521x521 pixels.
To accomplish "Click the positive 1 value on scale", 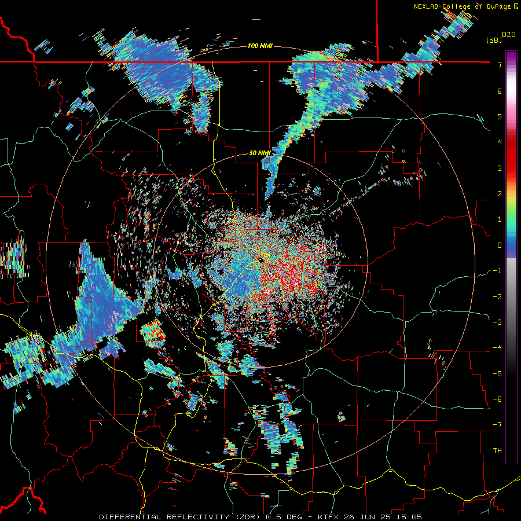I will [500, 219].
